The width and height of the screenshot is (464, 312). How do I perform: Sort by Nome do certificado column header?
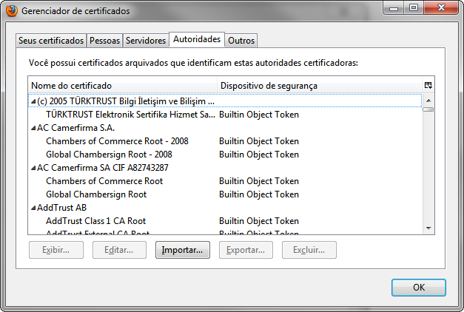123,86
